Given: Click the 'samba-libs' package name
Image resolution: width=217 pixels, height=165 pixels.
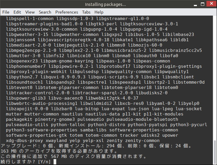Looking at the screenshot, I should [x=93, y=130].
